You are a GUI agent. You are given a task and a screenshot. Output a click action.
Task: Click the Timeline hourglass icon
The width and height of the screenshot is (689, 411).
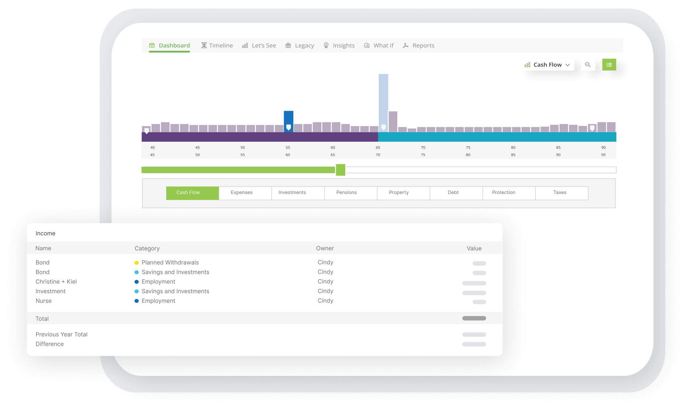pyautogui.click(x=204, y=45)
